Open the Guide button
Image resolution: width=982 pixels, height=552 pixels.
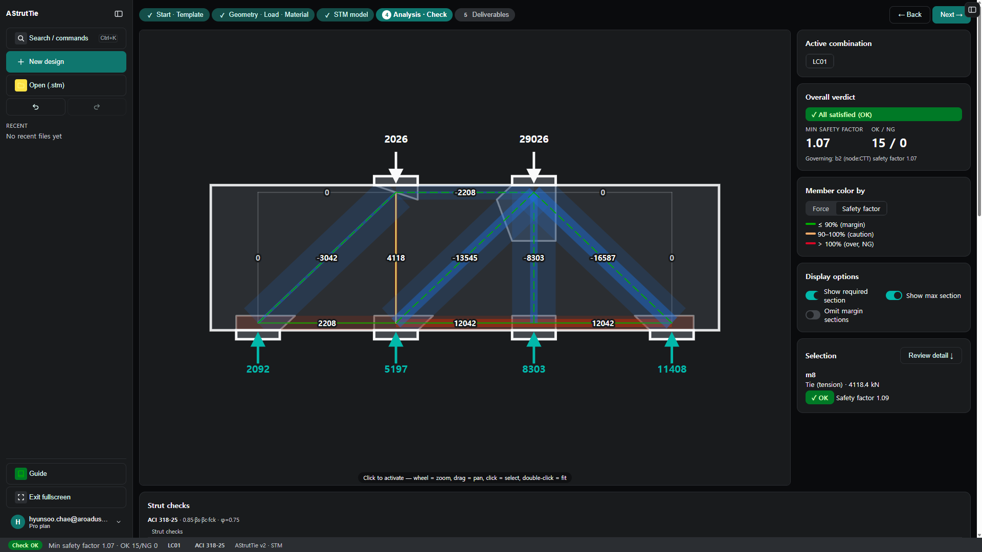66,474
